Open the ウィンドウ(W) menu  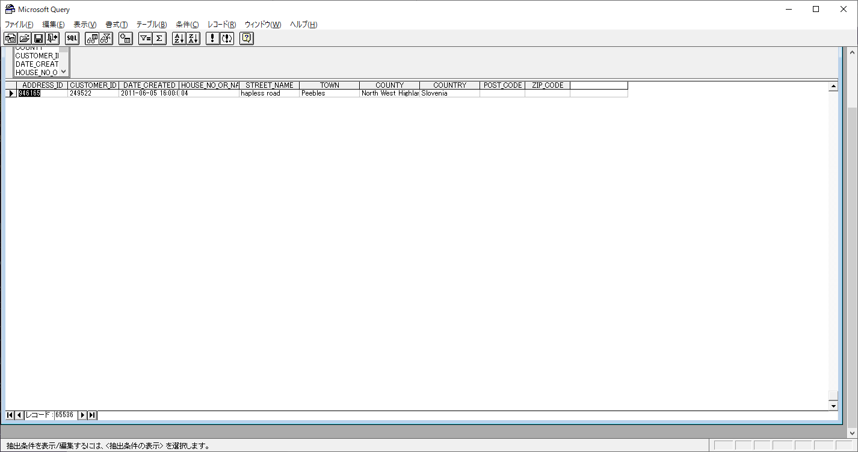(x=263, y=25)
